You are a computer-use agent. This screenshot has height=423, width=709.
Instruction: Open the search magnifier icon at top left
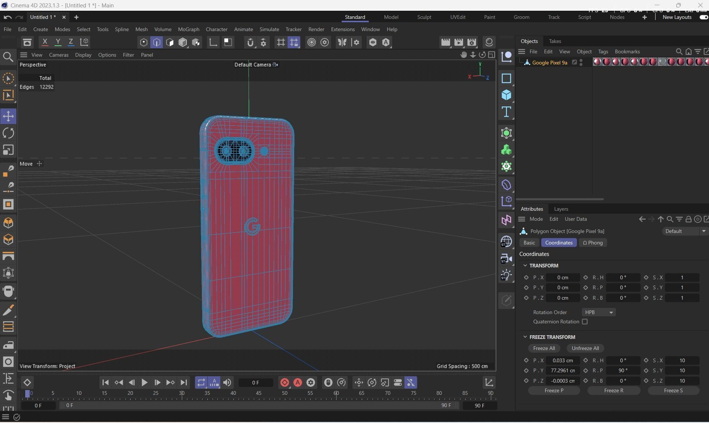click(8, 57)
